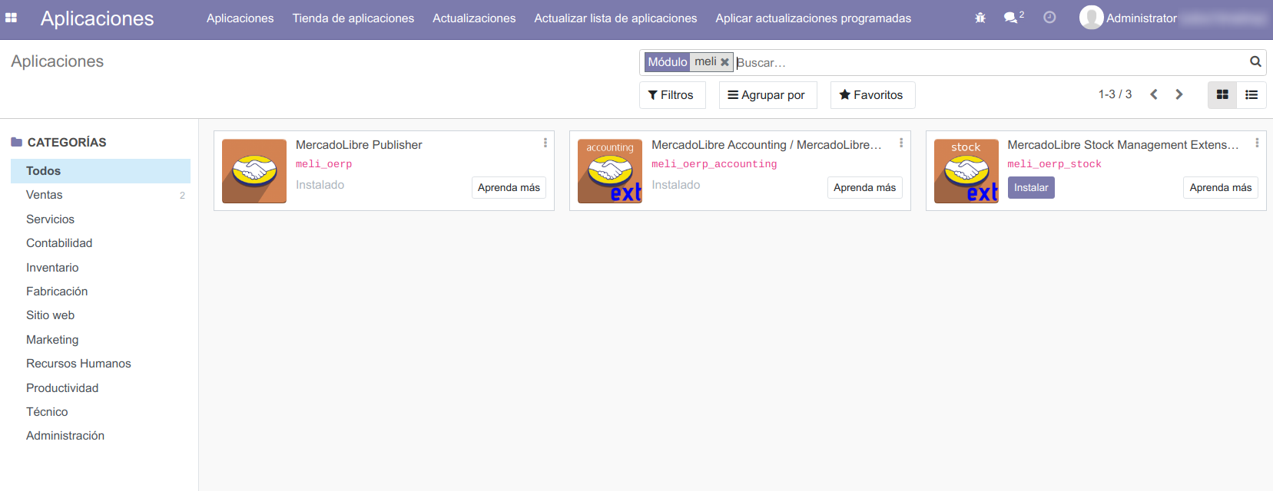Open the debug bug icon menu

pos(980,18)
